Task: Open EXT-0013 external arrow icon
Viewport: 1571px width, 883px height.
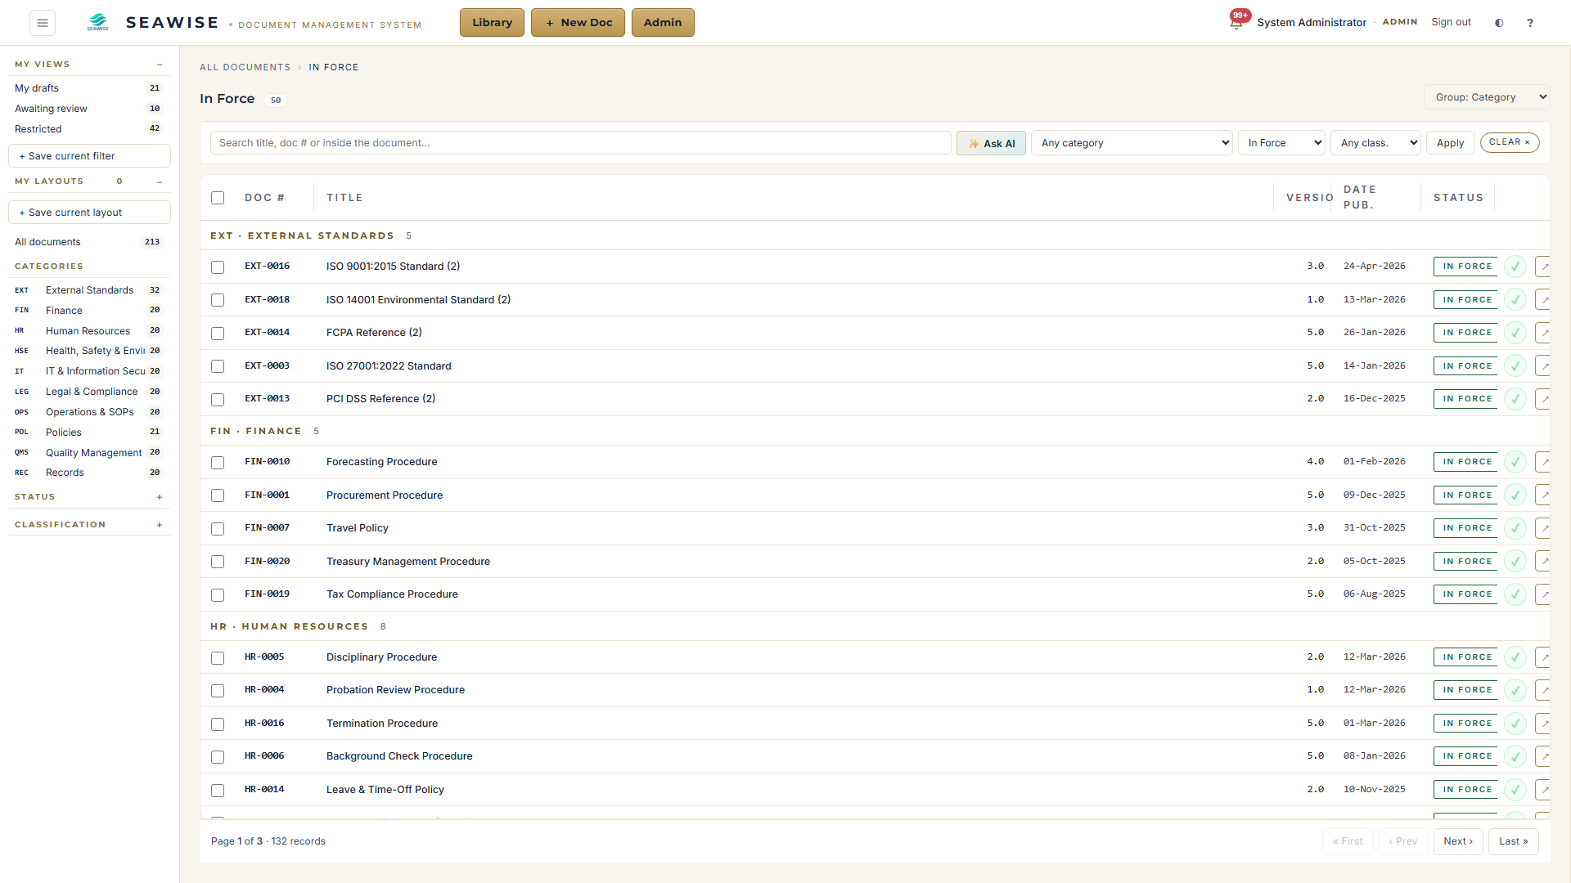Action: pyautogui.click(x=1543, y=399)
